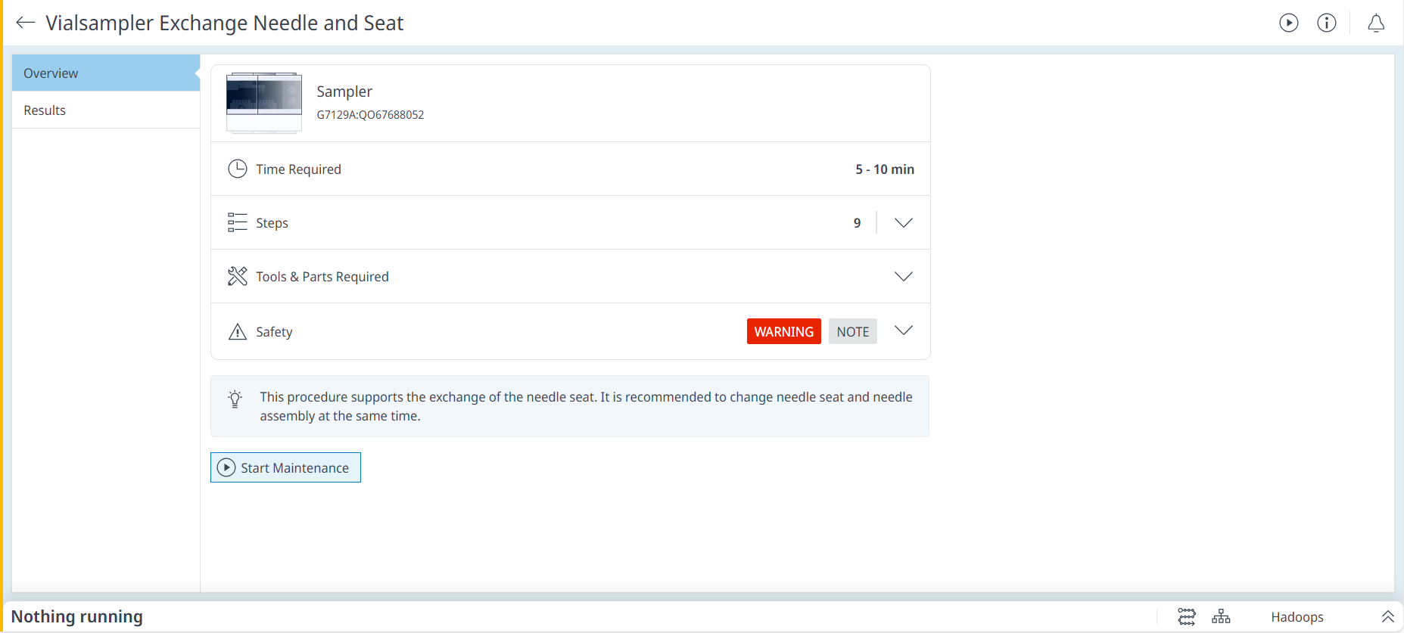This screenshot has width=1404, height=633.
Task: Open the notifications bell
Action: 1375,23
